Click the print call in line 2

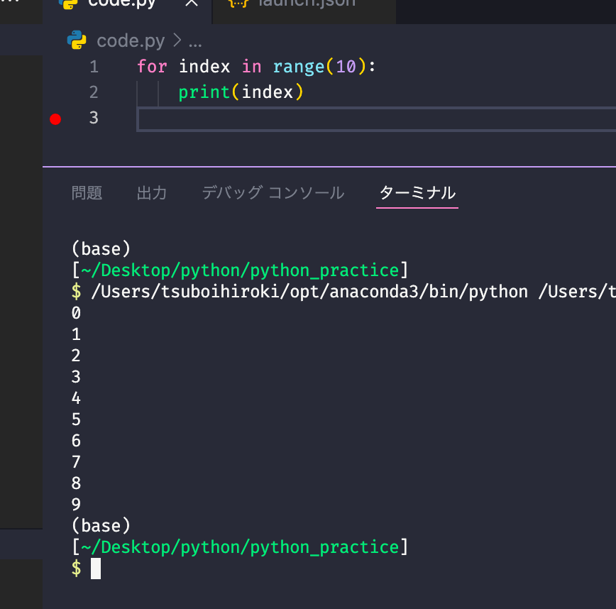point(204,93)
